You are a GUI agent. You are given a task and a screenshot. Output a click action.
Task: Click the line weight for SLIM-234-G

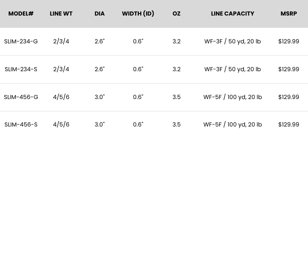pos(61,42)
